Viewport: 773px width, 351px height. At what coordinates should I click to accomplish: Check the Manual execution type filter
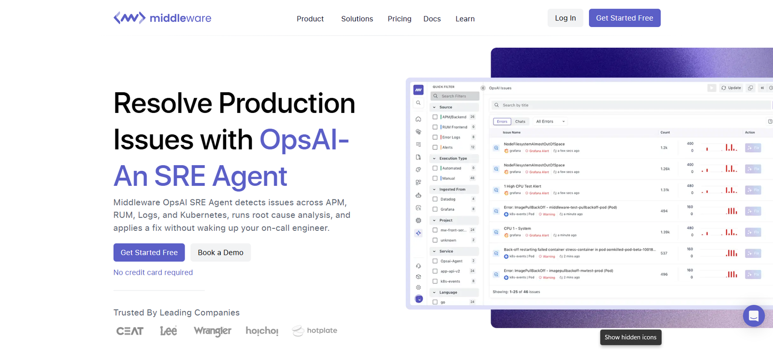pyautogui.click(x=435, y=178)
